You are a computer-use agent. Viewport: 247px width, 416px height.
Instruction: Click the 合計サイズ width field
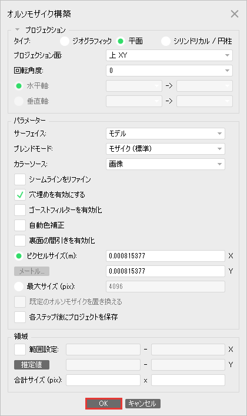tap(103, 380)
